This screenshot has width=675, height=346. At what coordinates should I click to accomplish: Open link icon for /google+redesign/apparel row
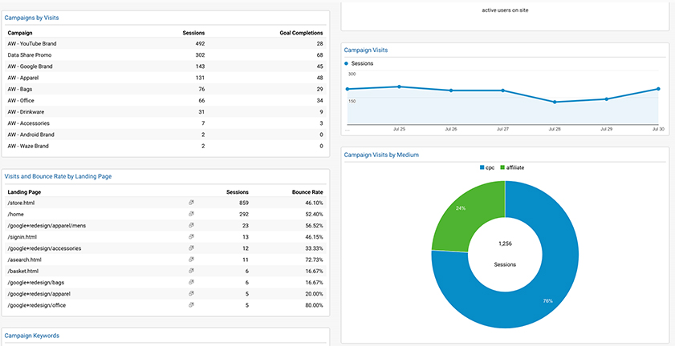(192, 294)
